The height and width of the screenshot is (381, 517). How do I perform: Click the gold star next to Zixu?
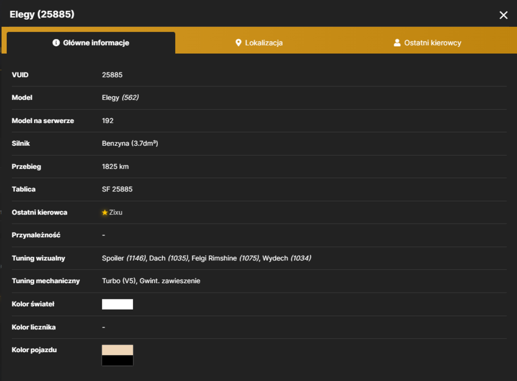coord(105,212)
